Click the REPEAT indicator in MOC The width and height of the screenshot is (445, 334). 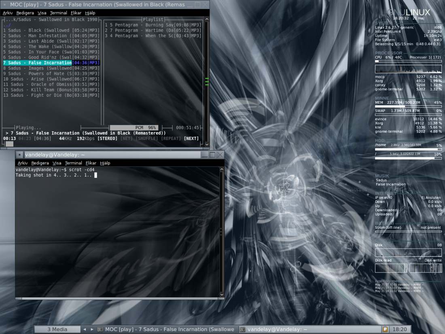tap(171, 138)
